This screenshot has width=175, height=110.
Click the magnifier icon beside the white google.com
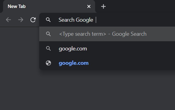(x=48, y=49)
